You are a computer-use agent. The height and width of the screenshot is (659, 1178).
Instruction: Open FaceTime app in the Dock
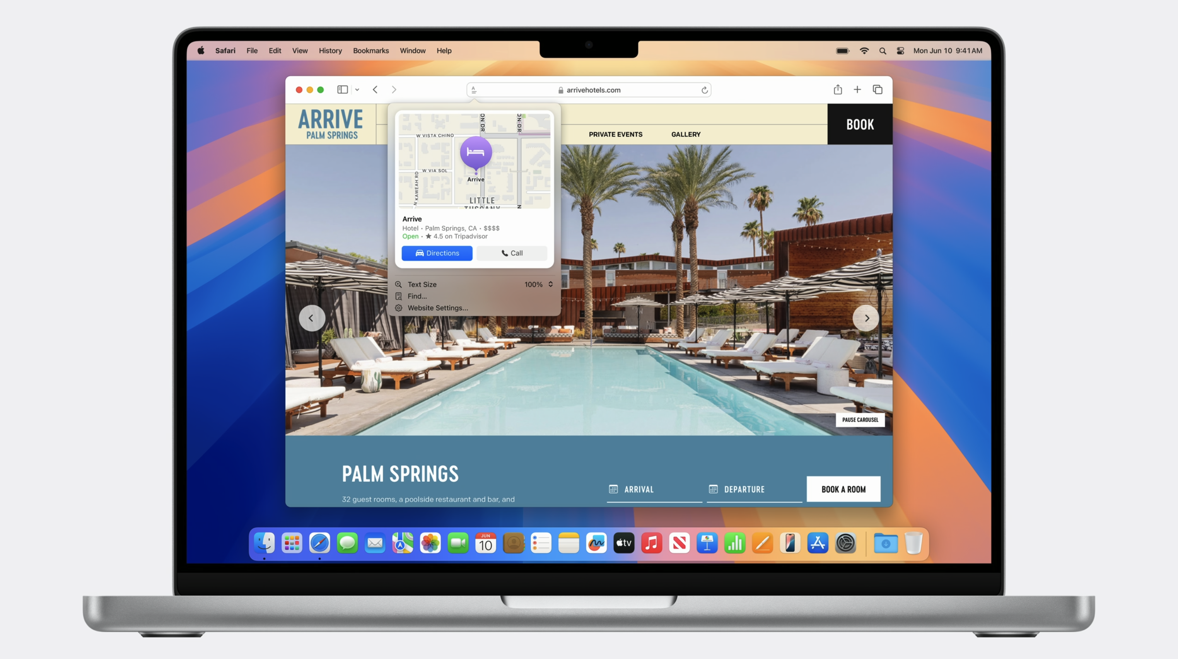(457, 543)
